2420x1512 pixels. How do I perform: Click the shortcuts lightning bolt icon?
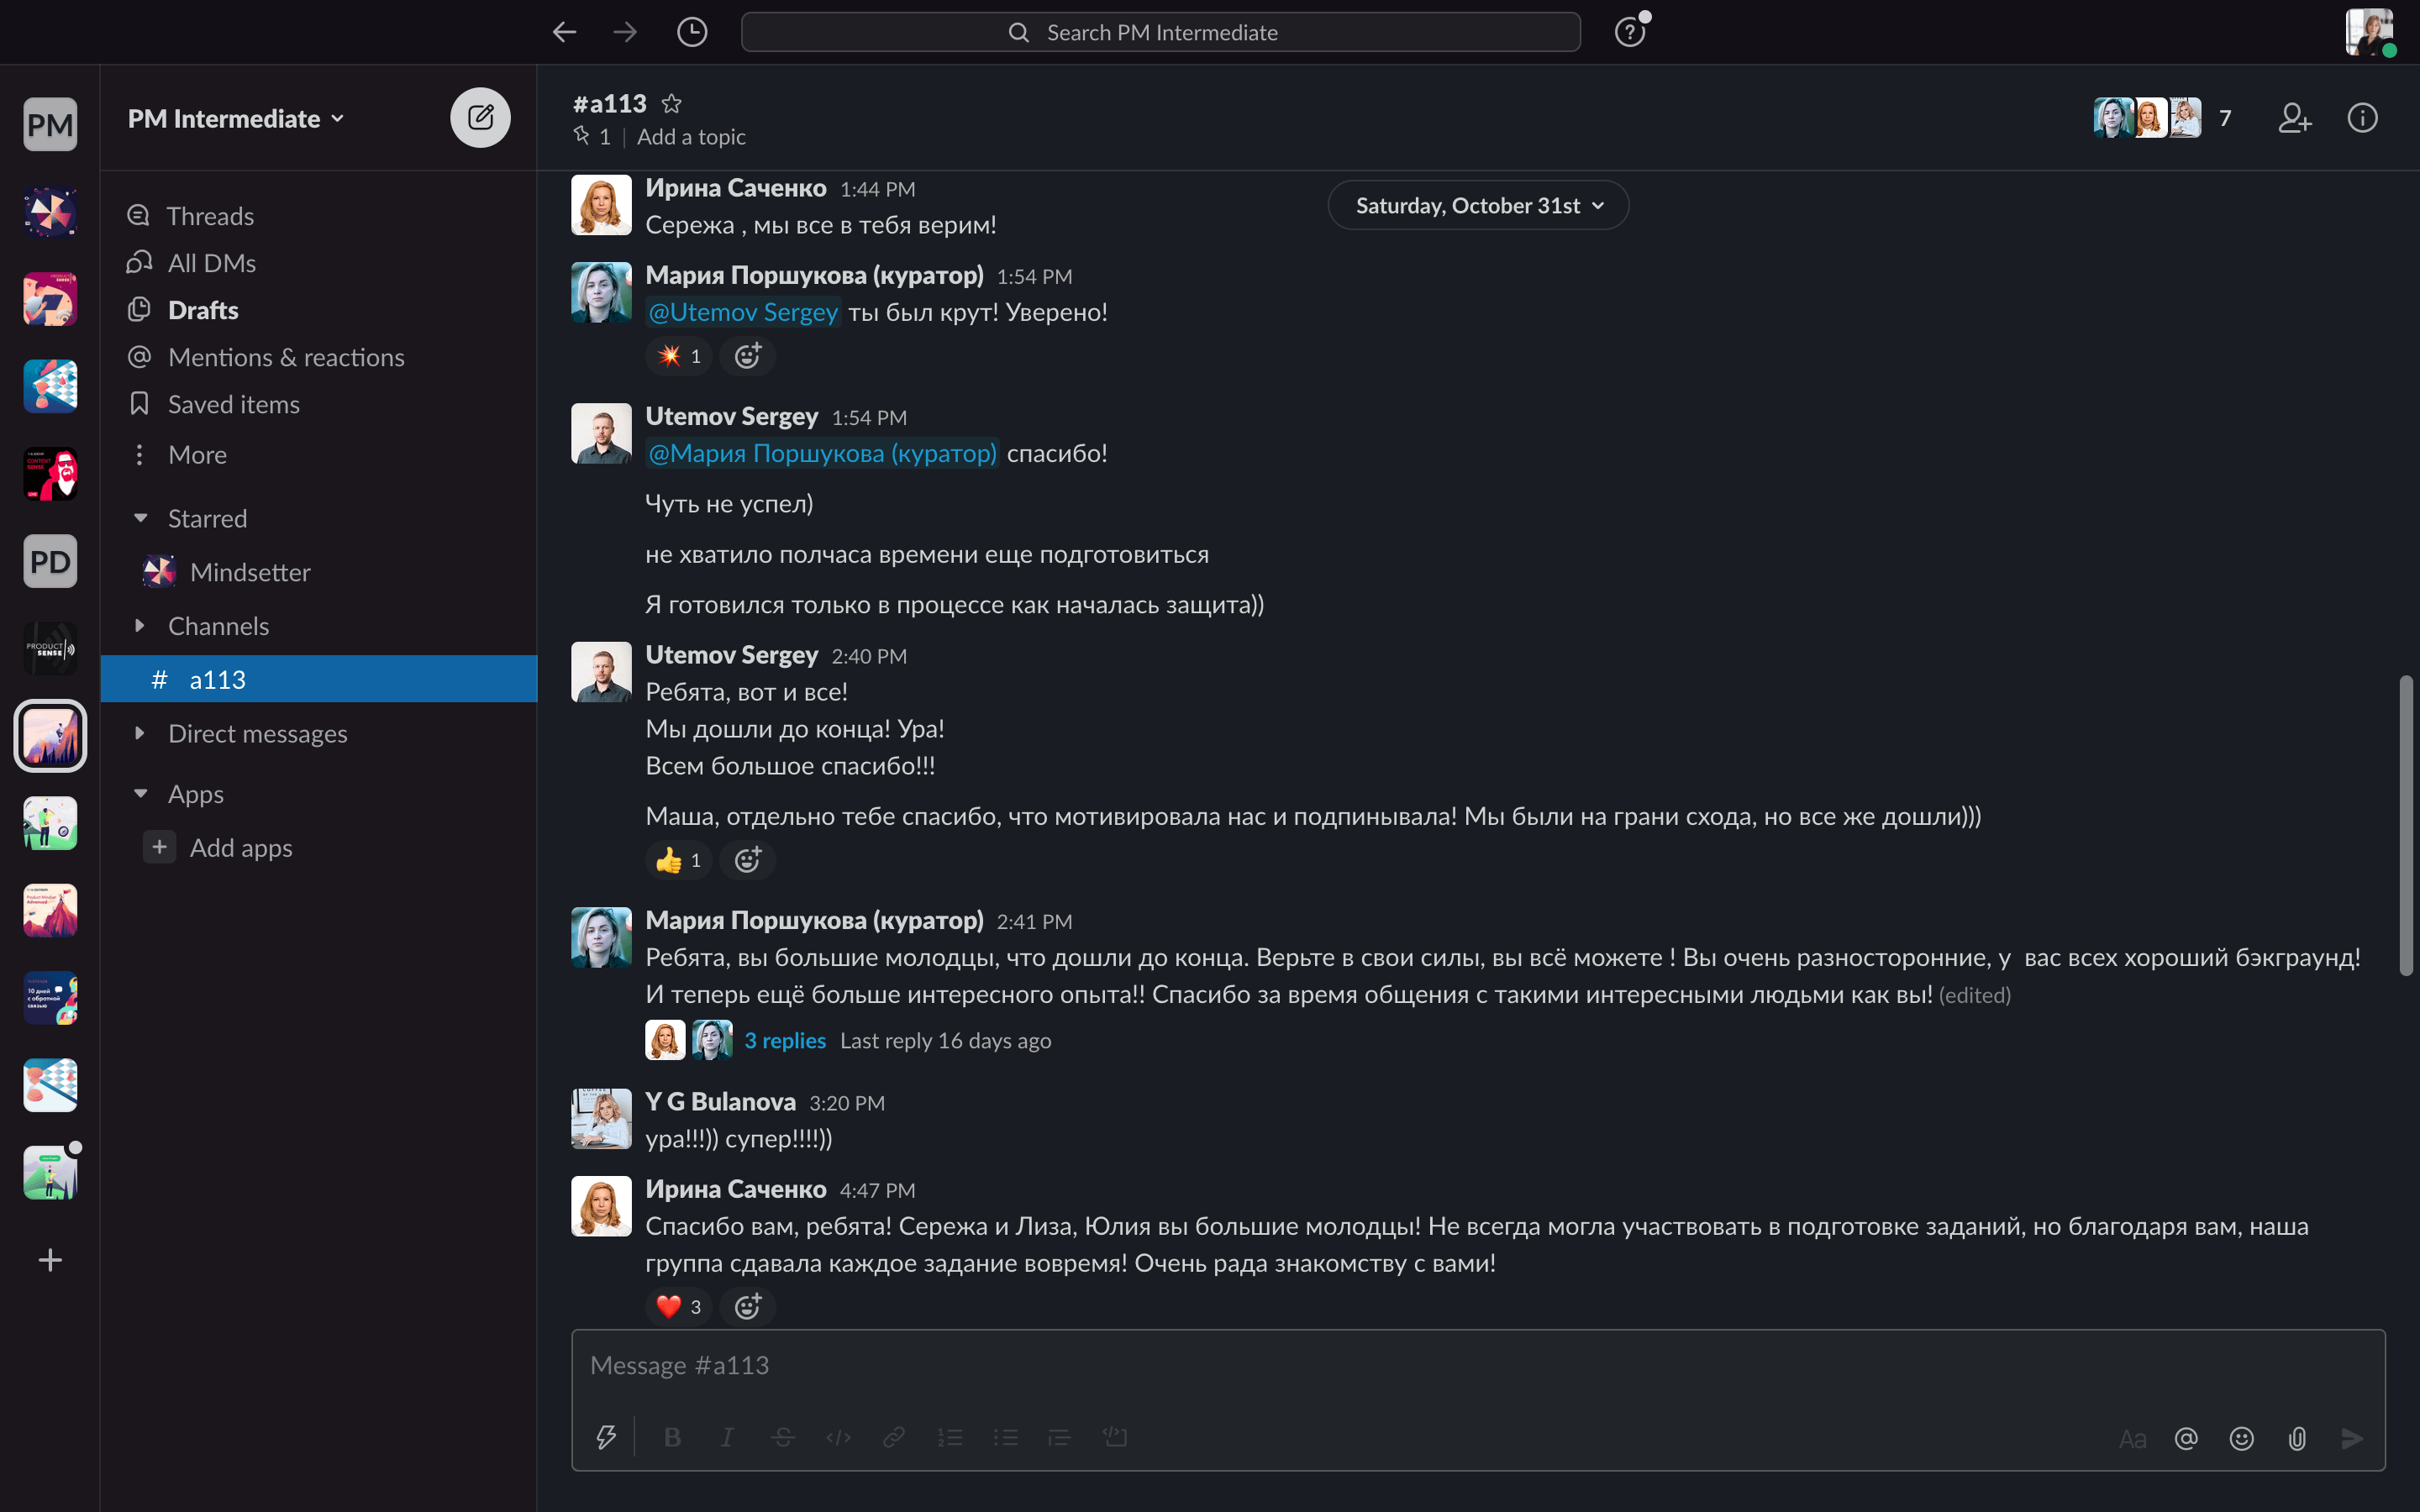coord(606,1438)
